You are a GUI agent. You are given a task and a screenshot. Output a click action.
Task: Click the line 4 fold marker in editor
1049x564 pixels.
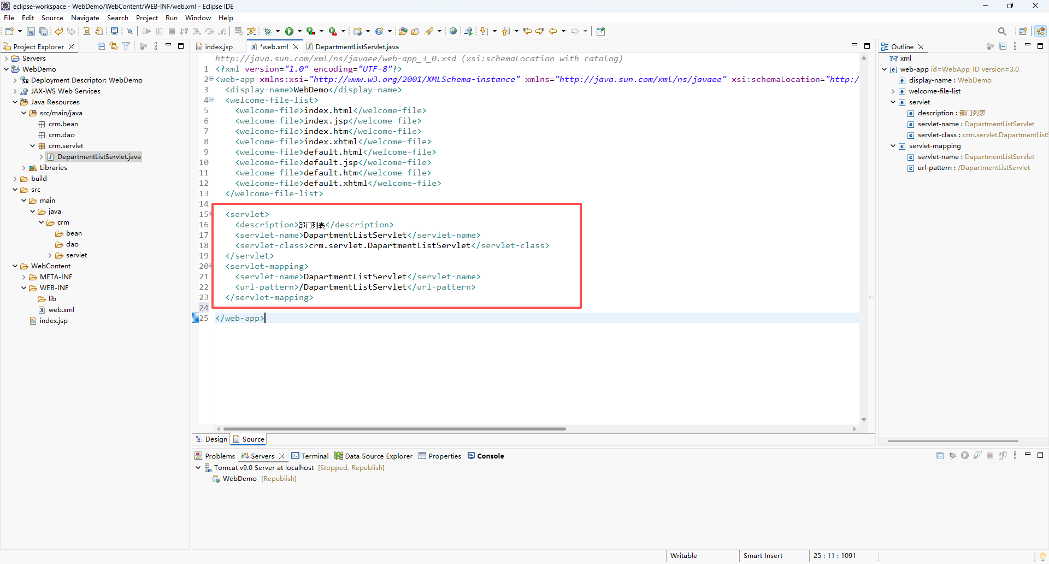pyautogui.click(x=211, y=99)
